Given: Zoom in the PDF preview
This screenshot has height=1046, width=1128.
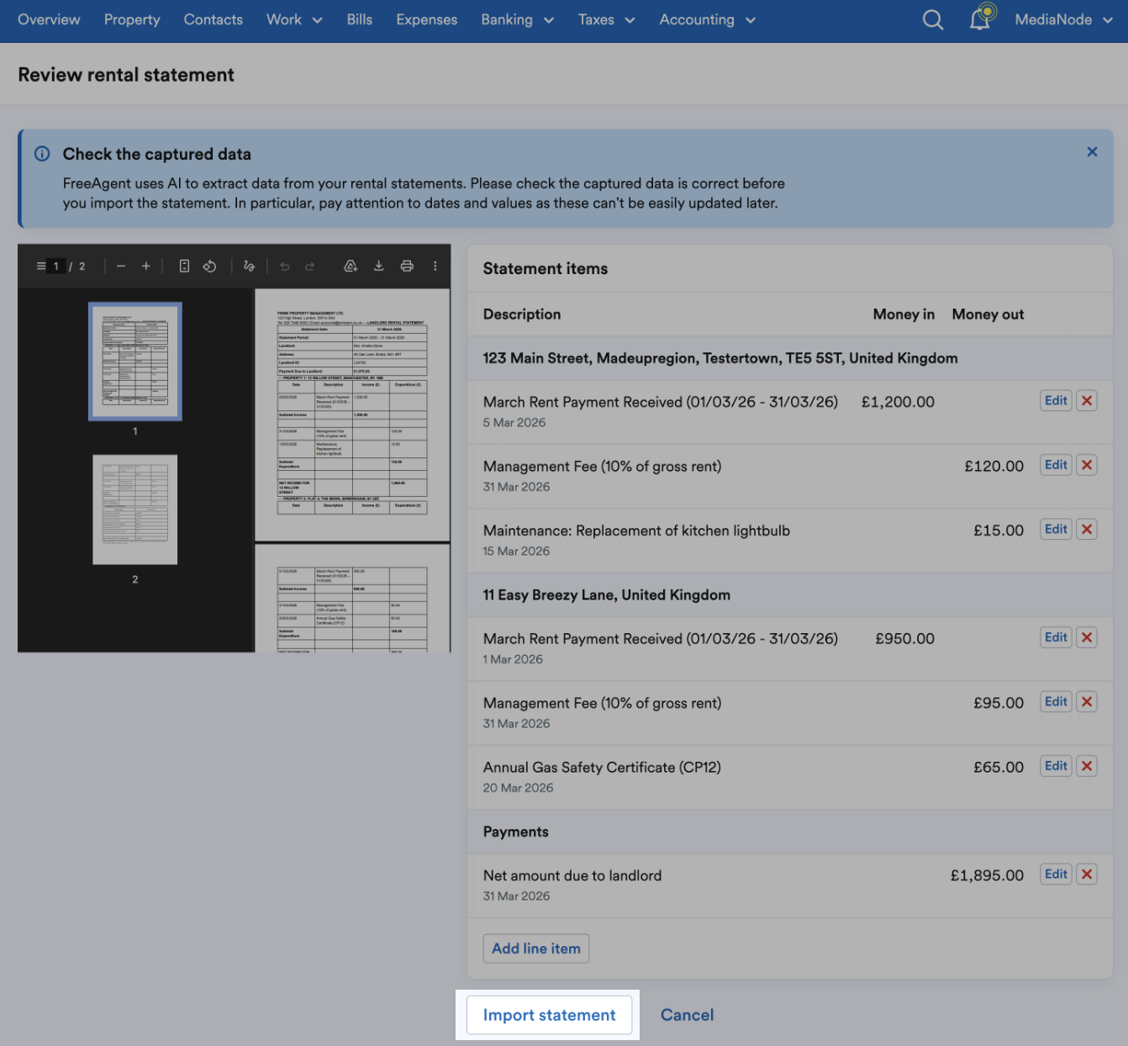Looking at the screenshot, I should click(146, 266).
